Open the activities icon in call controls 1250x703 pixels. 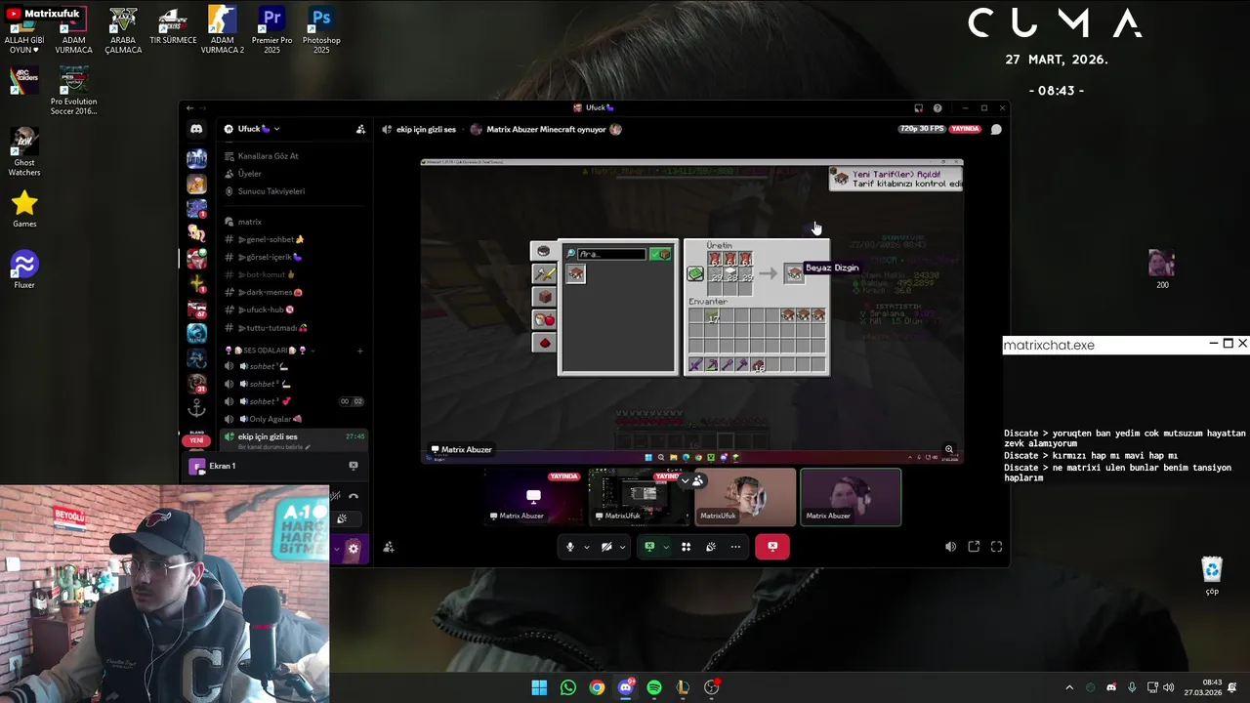pyautogui.click(x=686, y=547)
